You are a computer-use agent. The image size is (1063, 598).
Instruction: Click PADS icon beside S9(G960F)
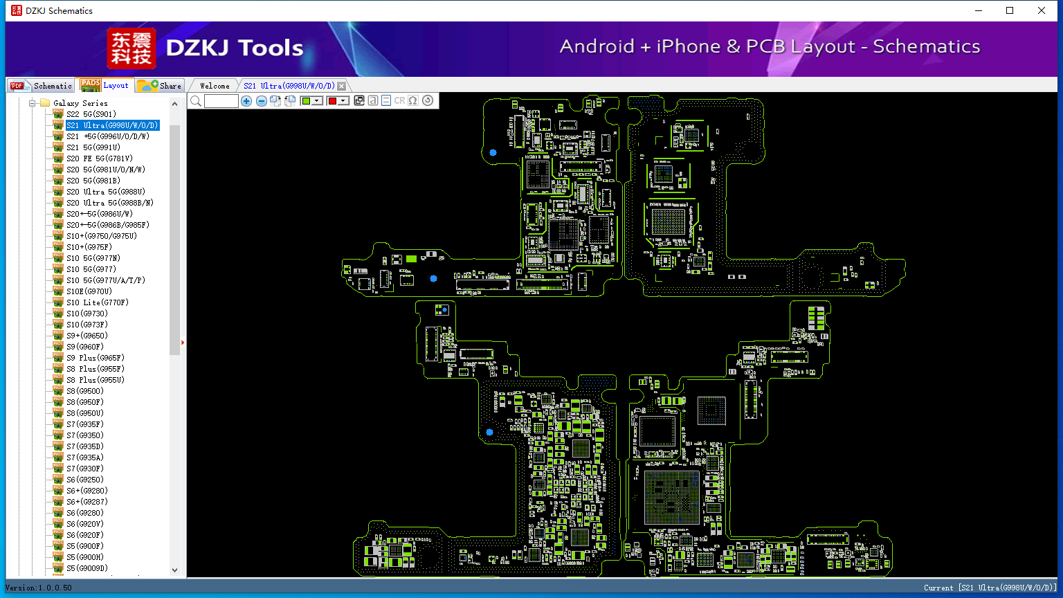[58, 347]
